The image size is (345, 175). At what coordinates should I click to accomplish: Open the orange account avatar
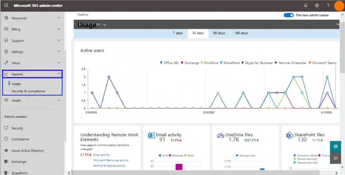click(x=339, y=6)
